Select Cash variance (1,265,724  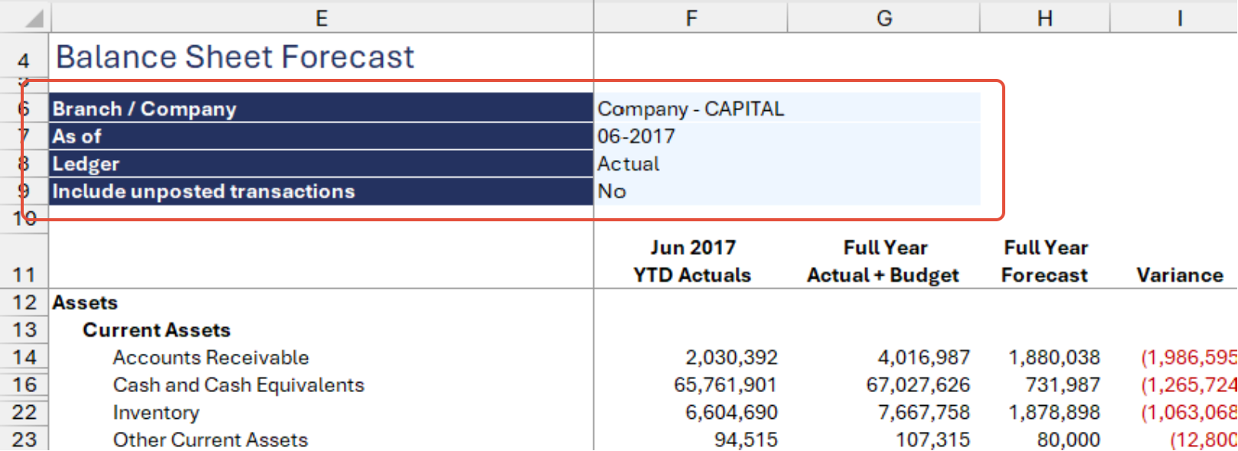click(x=1189, y=385)
